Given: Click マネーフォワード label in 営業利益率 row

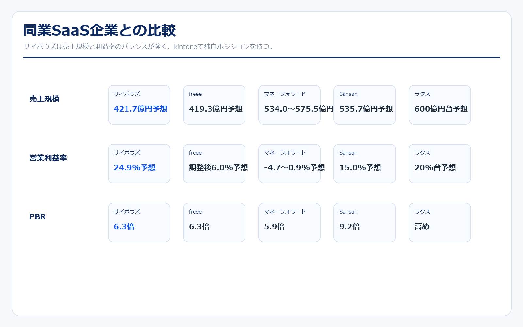Looking at the screenshot, I should click(x=285, y=153).
